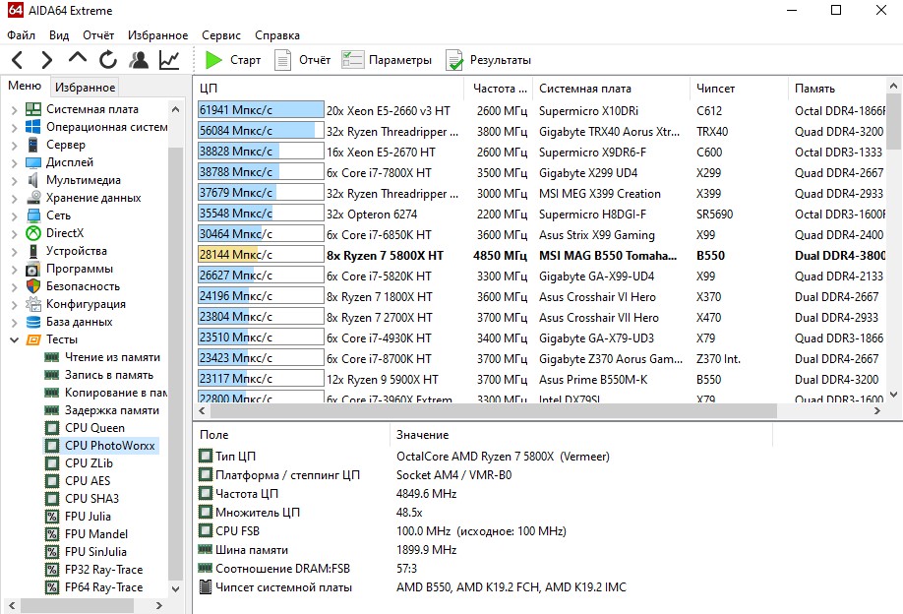Open Задержка памяти test
This screenshot has width=903, height=614.
pyautogui.click(x=112, y=410)
